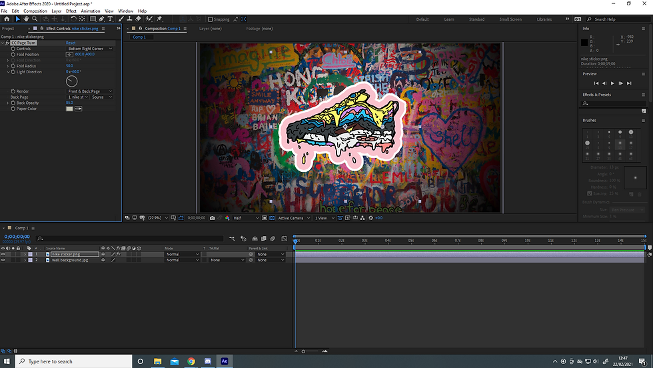The image size is (653, 368).
Task: Open the magnification 22.9% dropdown
Action: [x=158, y=218]
